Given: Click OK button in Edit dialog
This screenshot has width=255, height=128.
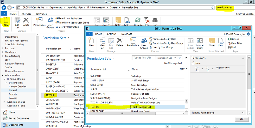Looking at the screenshot, I should pos(242,119).
